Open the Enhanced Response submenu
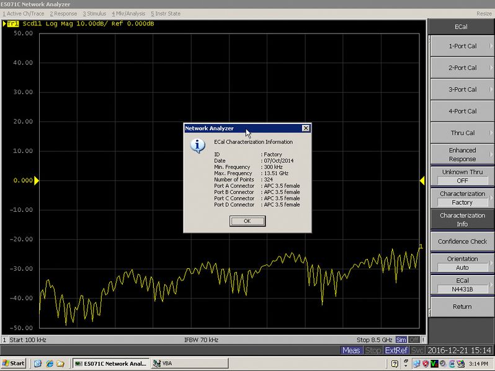495x371 pixels. (x=462, y=154)
